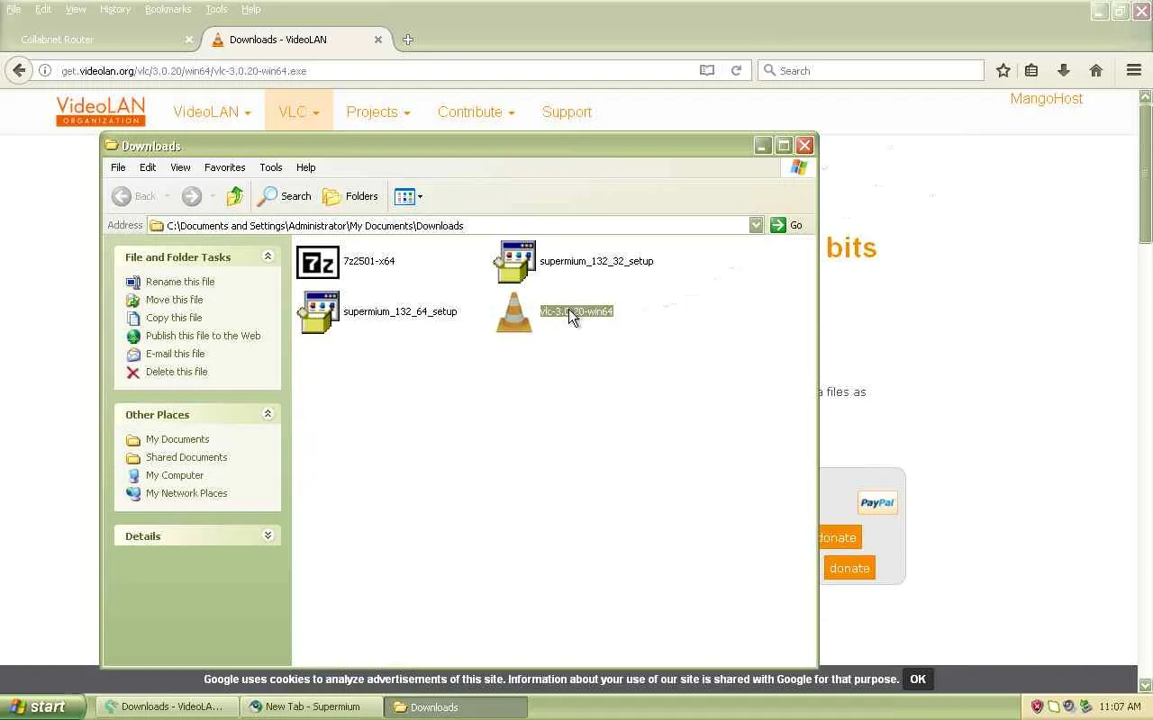Open the Contribute navigation dropdown
The width and height of the screenshot is (1153, 720).
(x=477, y=112)
